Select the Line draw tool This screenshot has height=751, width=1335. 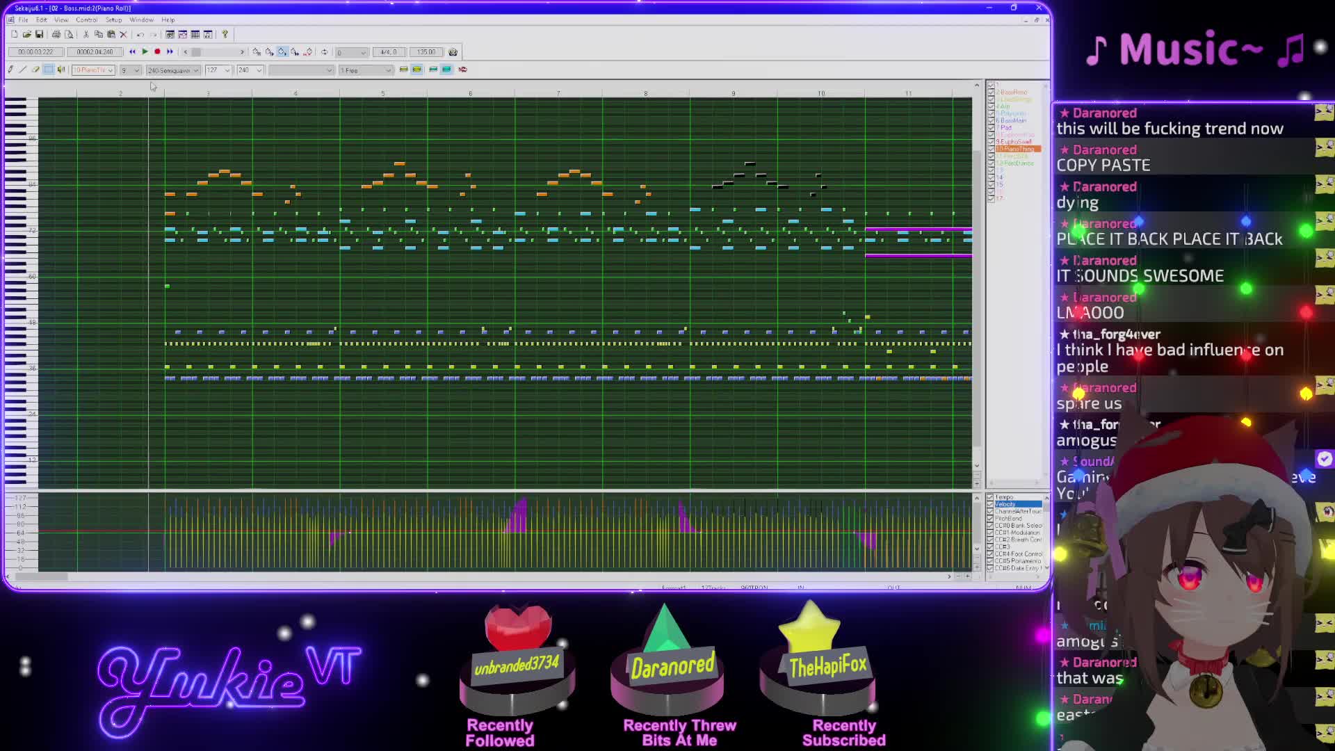(x=23, y=70)
